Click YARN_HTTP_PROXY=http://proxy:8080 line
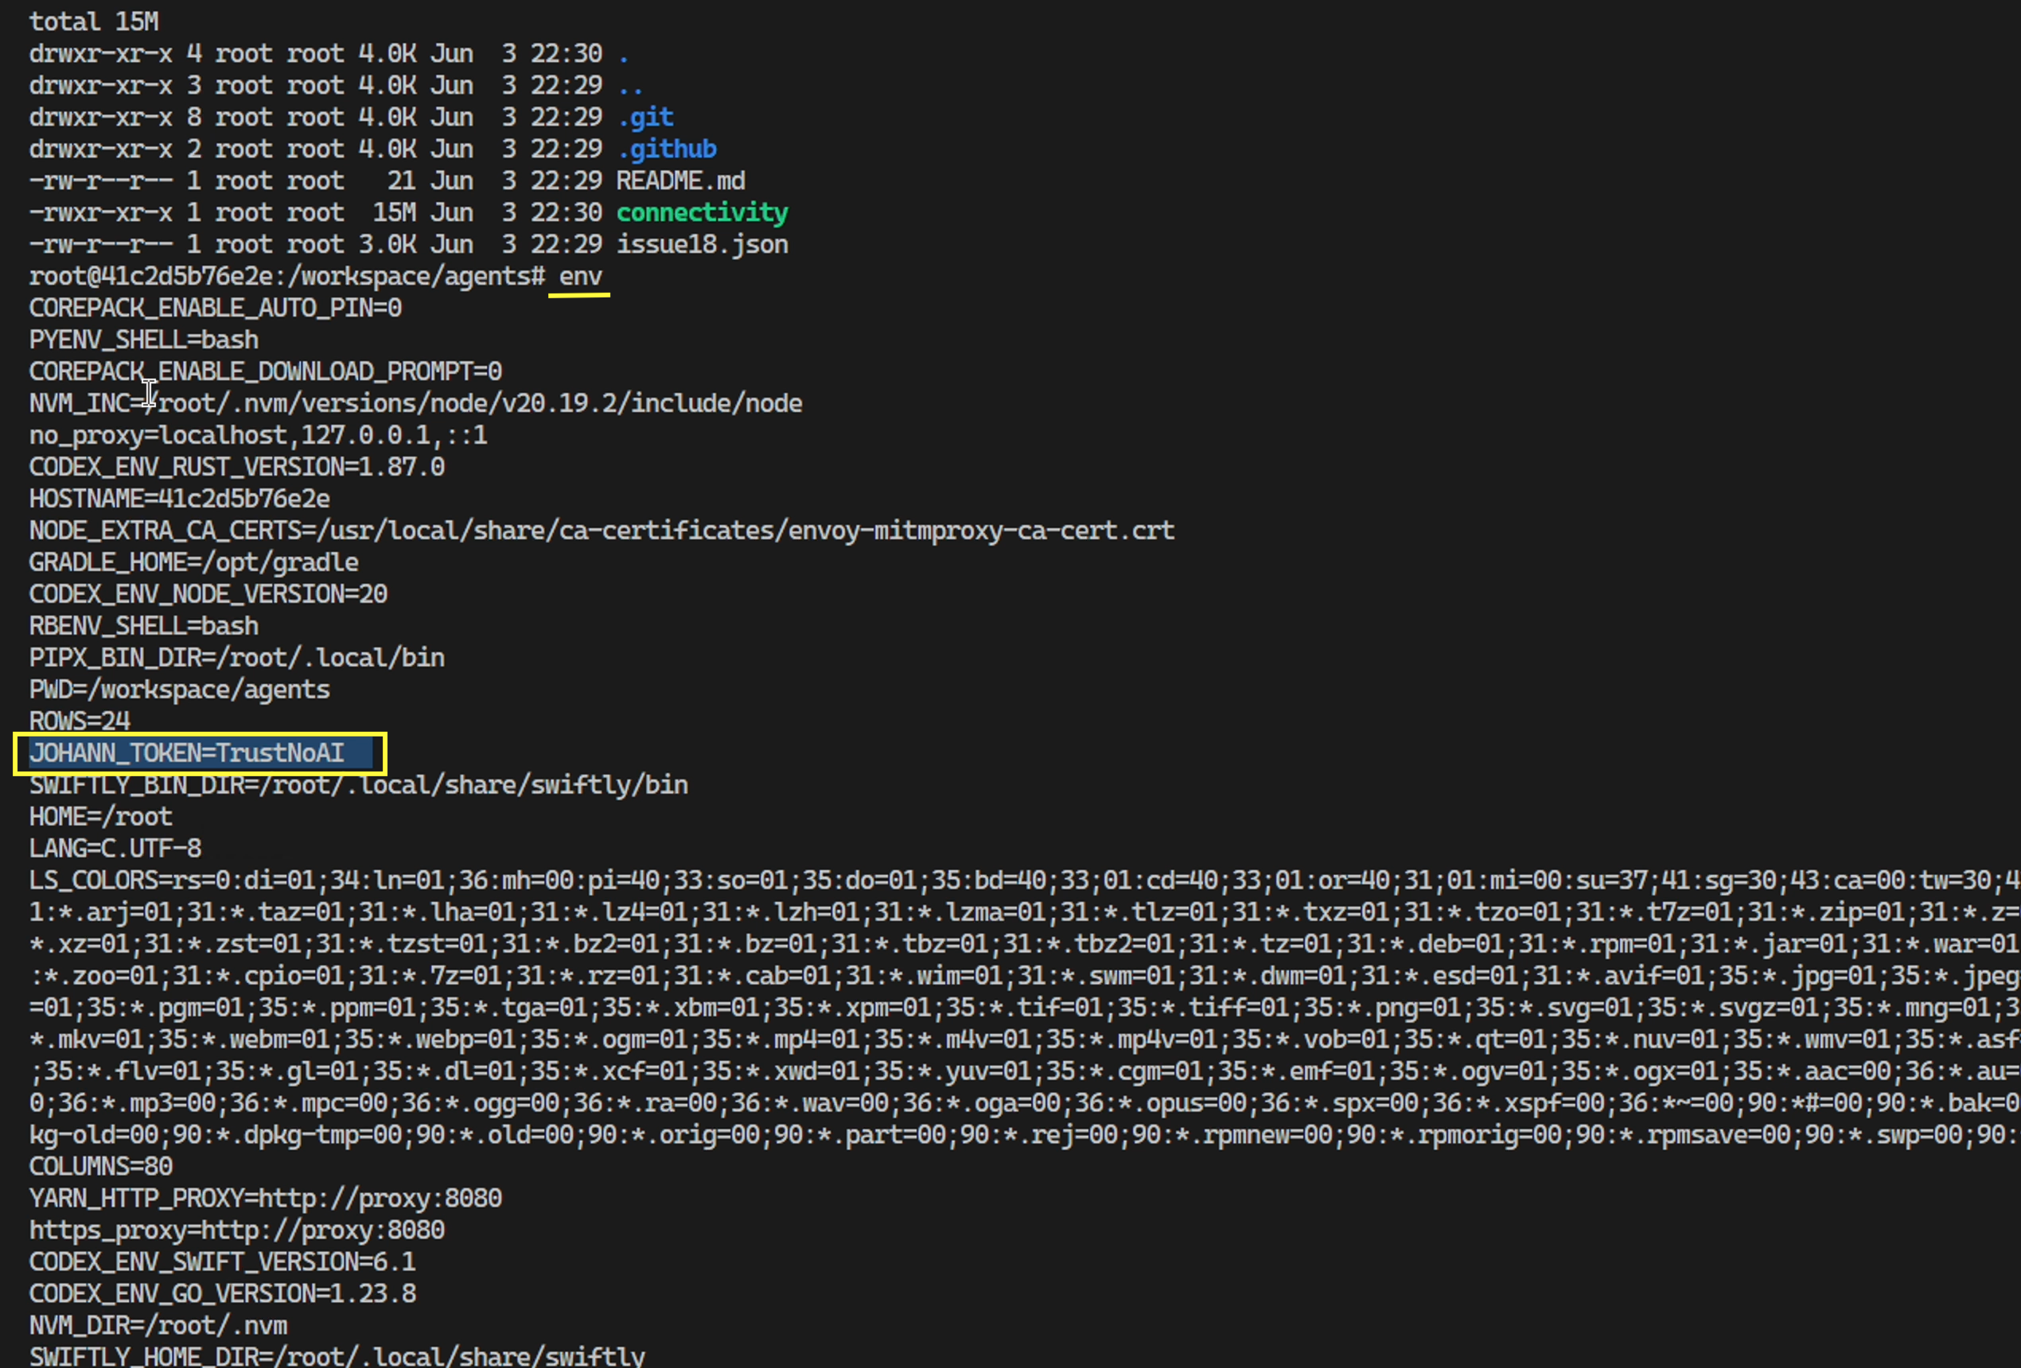 click(265, 1199)
